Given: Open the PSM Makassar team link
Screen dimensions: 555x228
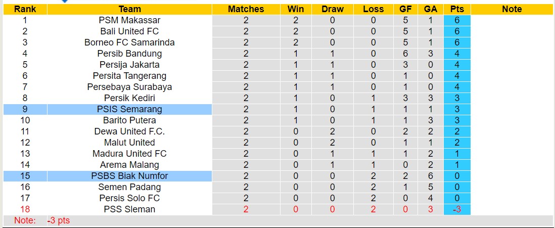Looking at the screenshot, I should coord(129,20).
